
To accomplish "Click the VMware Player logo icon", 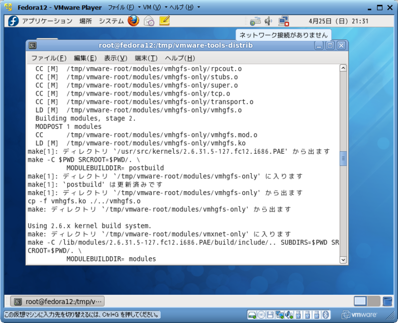I will click(x=8, y=7).
